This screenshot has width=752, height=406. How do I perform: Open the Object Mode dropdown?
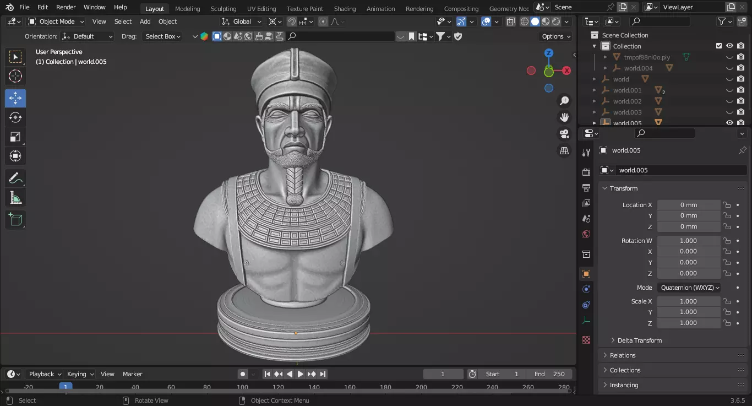tap(56, 21)
